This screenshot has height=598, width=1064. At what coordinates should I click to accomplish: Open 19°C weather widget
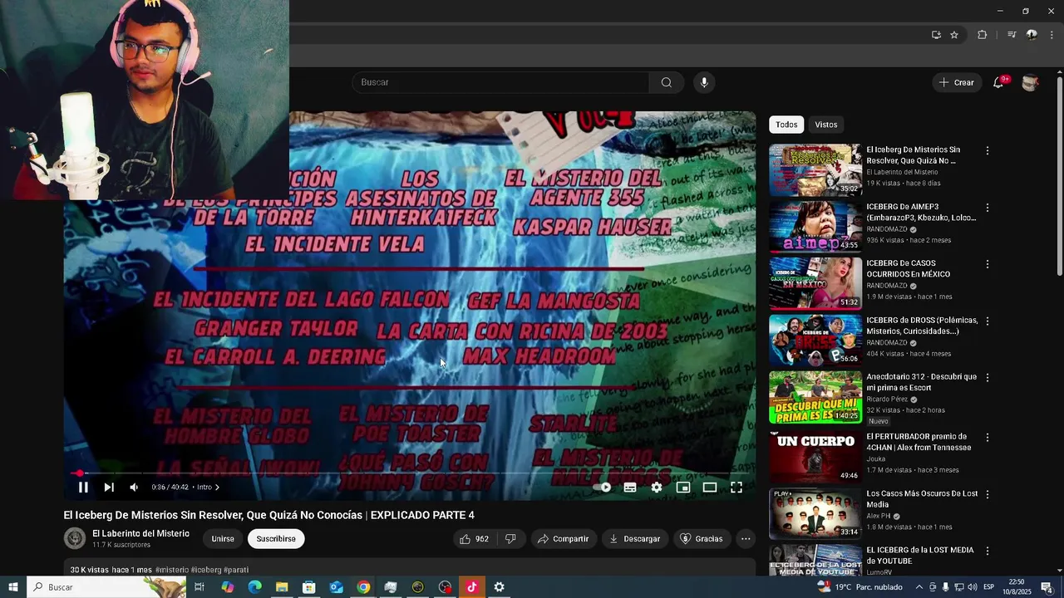click(860, 587)
